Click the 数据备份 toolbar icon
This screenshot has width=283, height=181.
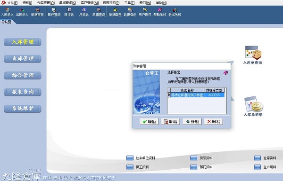pyautogui.click(x=130, y=12)
